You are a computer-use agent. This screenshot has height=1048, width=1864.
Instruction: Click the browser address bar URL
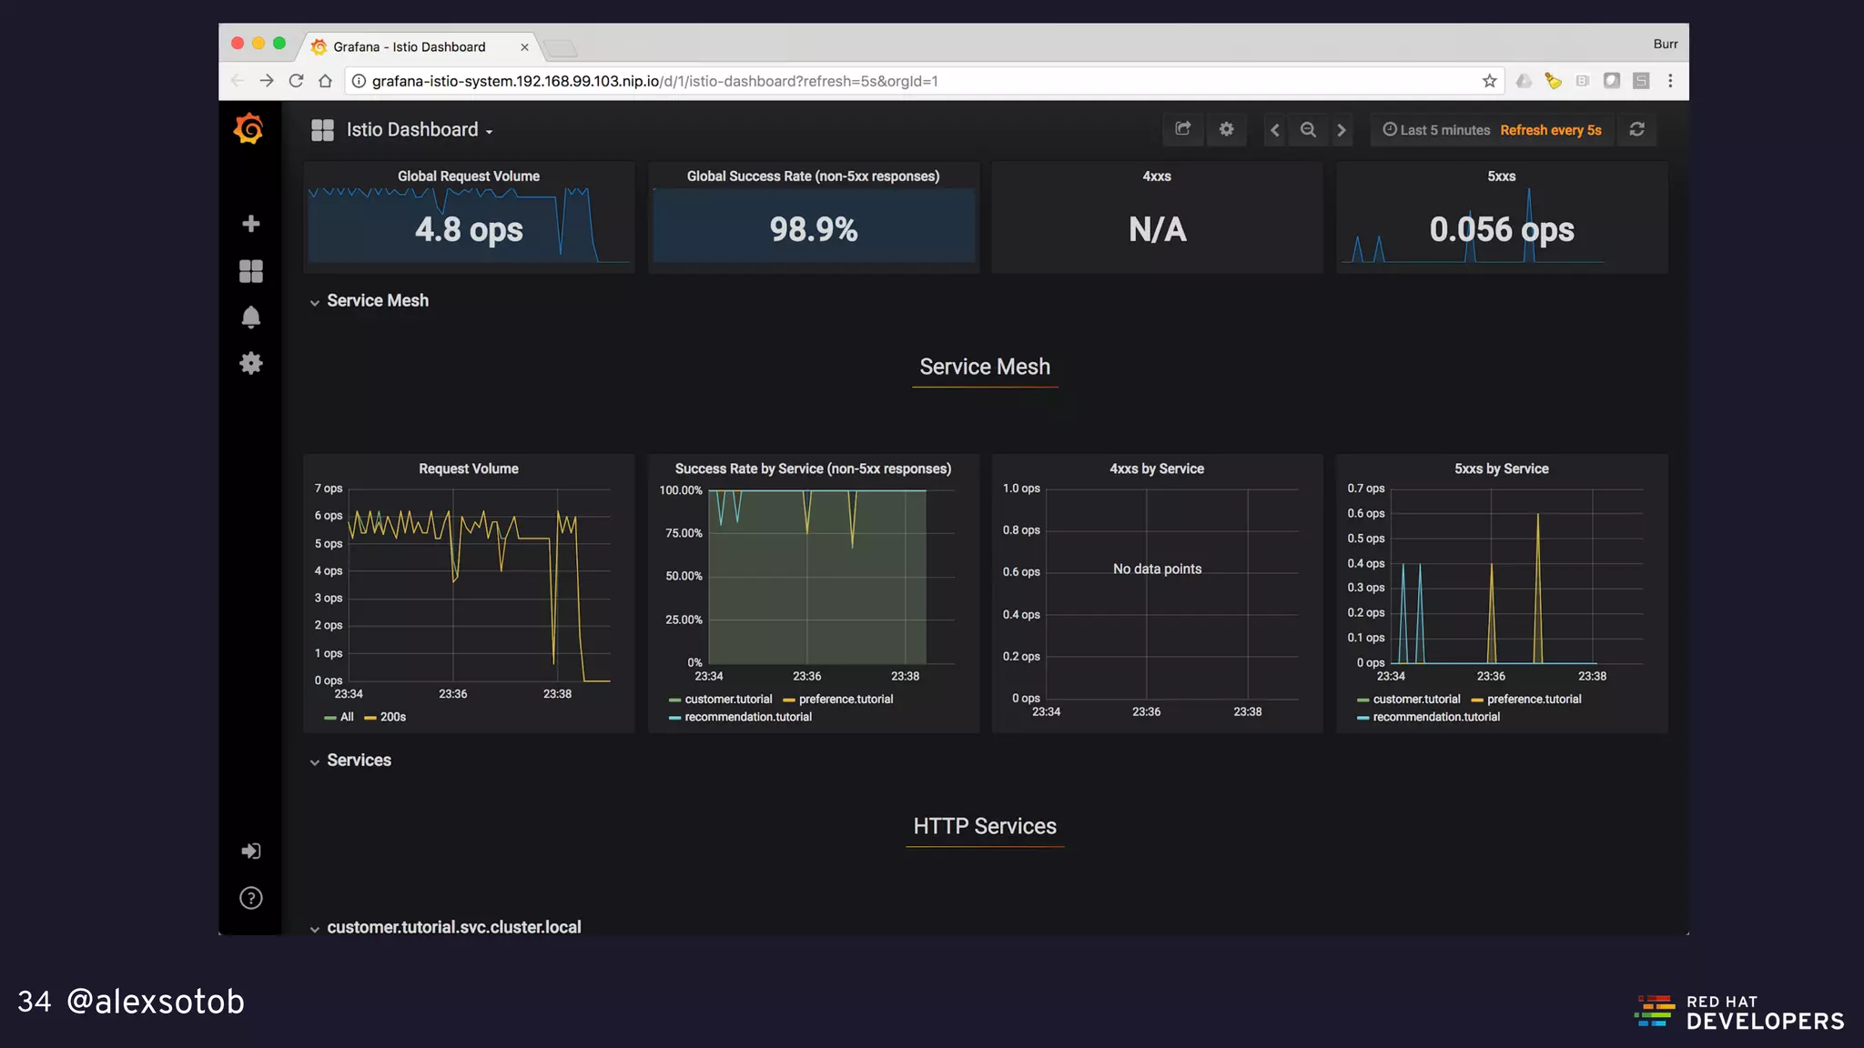pyautogui.click(x=654, y=81)
